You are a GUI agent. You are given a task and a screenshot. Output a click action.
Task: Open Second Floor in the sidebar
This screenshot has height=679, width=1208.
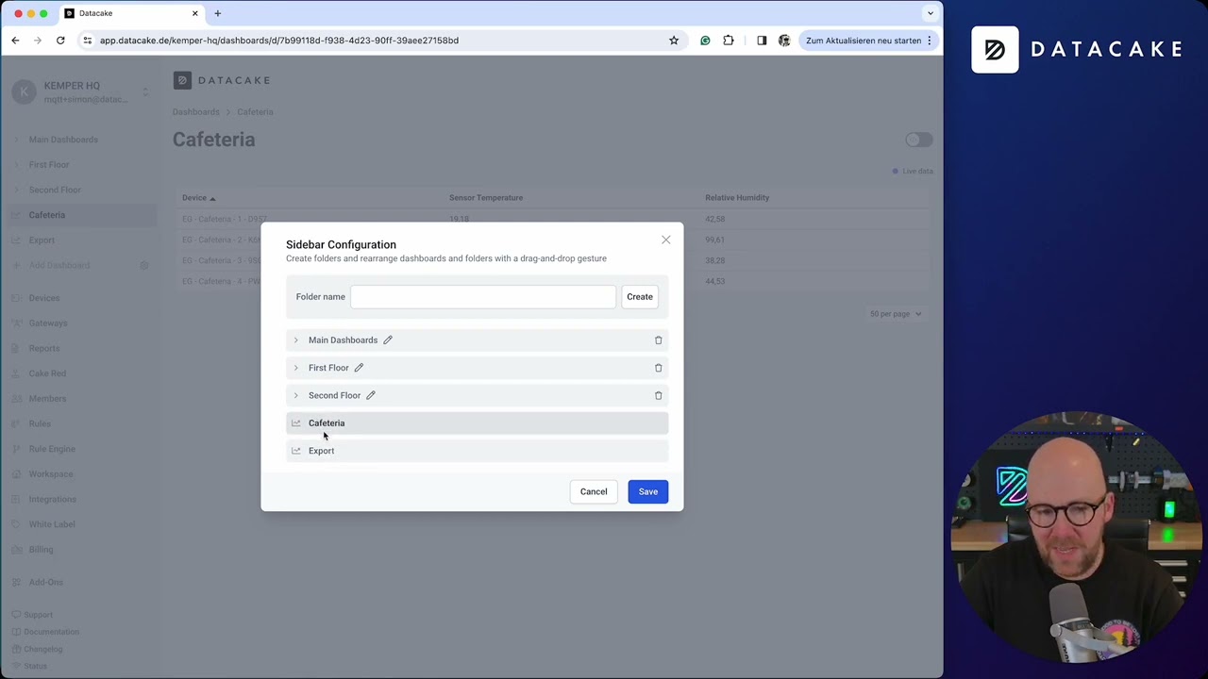(55, 190)
